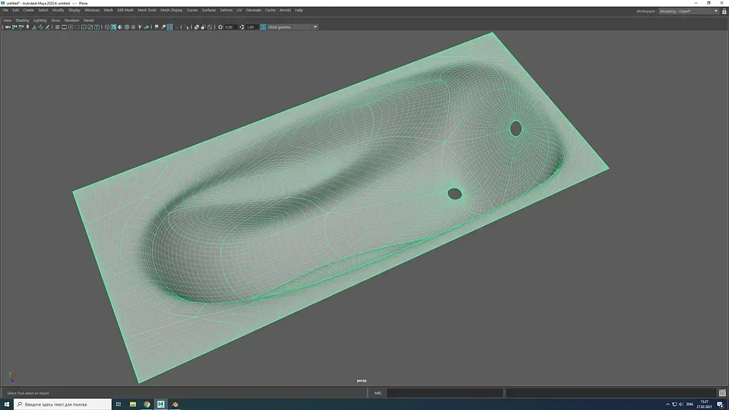Click the MEL command language label
Viewport: 729px width, 410px height.
(378, 393)
